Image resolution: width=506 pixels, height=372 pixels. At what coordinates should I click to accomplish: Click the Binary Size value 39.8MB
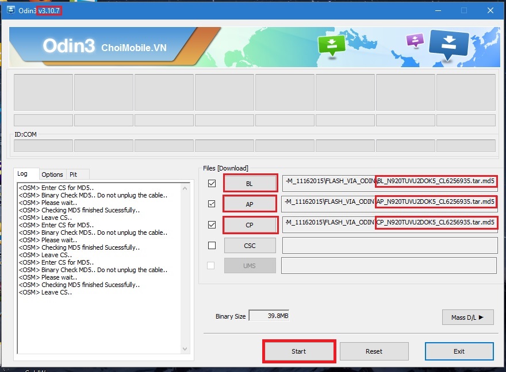click(269, 316)
